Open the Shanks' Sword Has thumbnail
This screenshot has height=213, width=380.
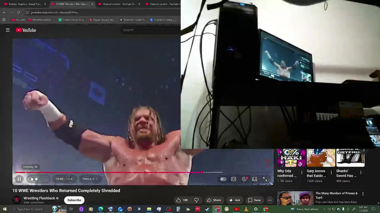(350, 158)
